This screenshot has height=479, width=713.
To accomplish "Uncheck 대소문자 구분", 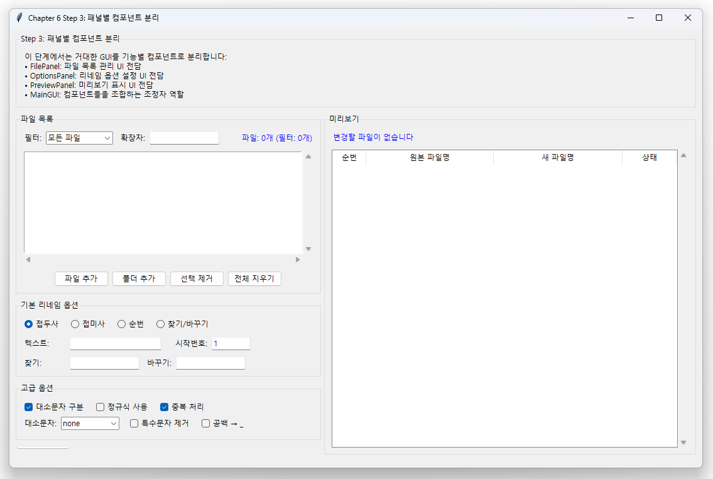I will click(28, 407).
